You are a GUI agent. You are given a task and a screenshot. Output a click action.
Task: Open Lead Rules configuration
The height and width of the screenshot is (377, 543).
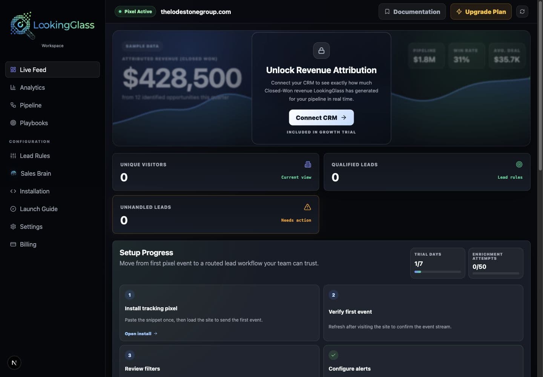[x=52, y=156]
